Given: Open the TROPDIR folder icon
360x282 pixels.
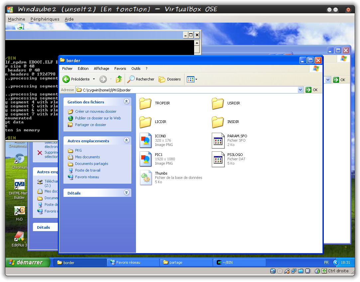Looking at the screenshot, I should pyautogui.click(x=145, y=103).
